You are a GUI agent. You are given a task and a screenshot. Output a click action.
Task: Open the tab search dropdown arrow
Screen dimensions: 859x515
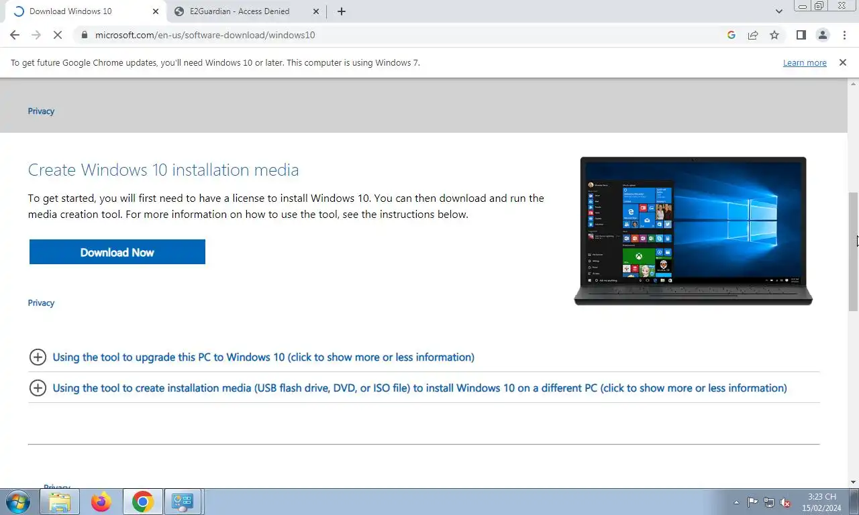(x=778, y=11)
